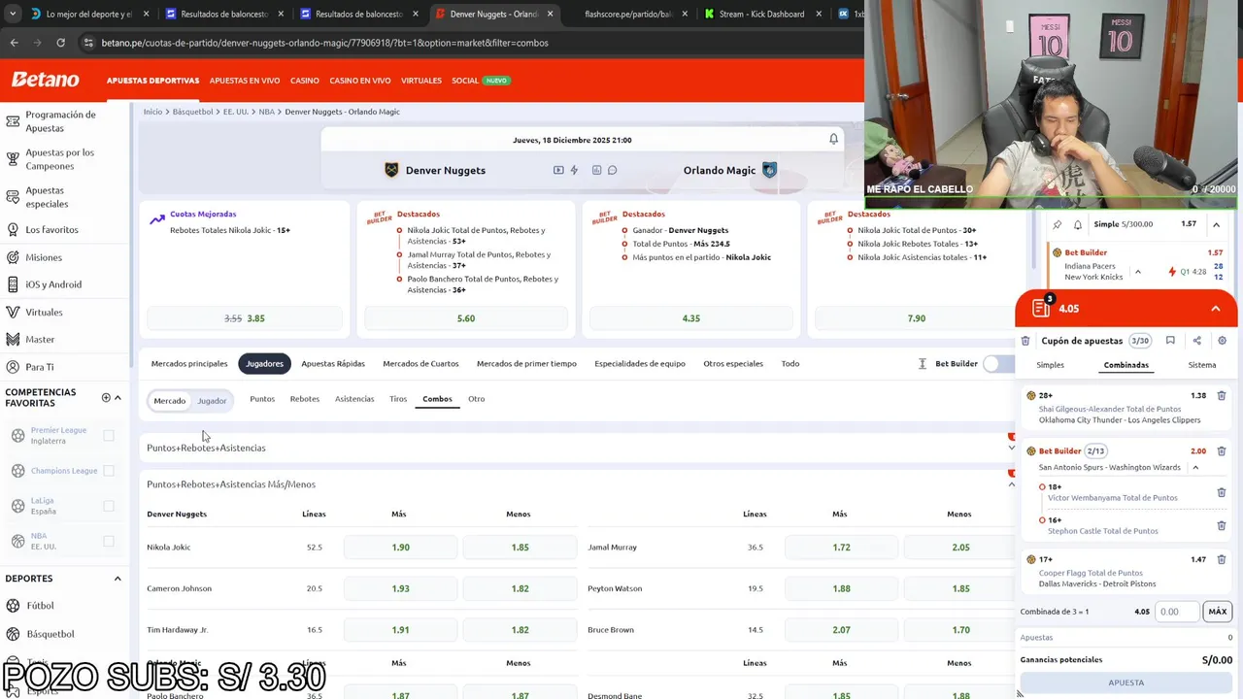Select the 3.85 boosted odds button
The height and width of the screenshot is (699, 1243).
246,318
